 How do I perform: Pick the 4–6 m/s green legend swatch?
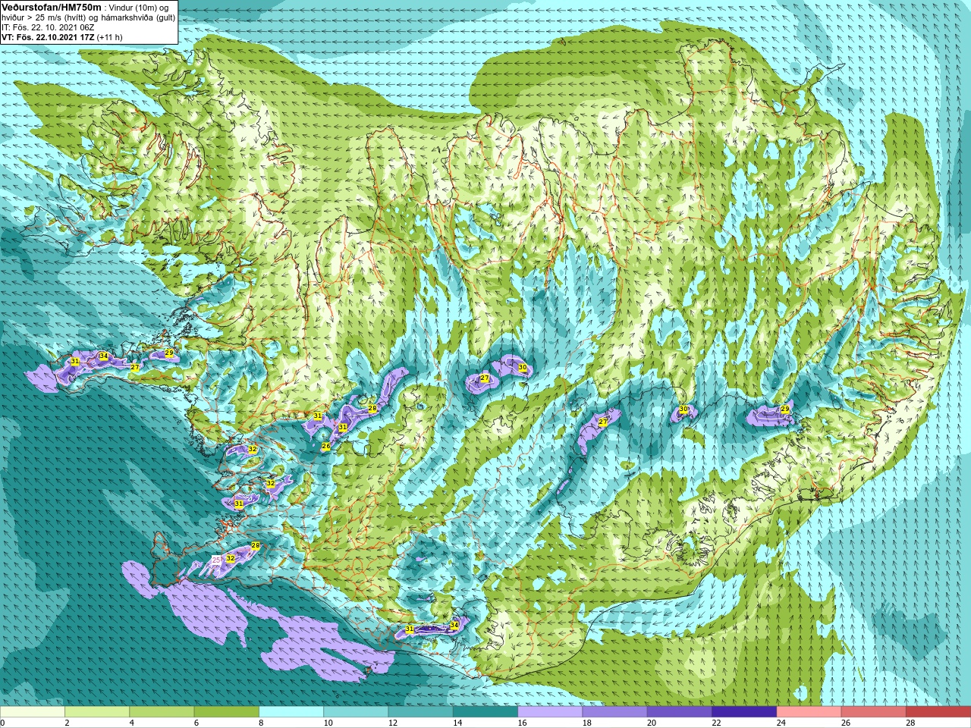[x=162, y=712]
